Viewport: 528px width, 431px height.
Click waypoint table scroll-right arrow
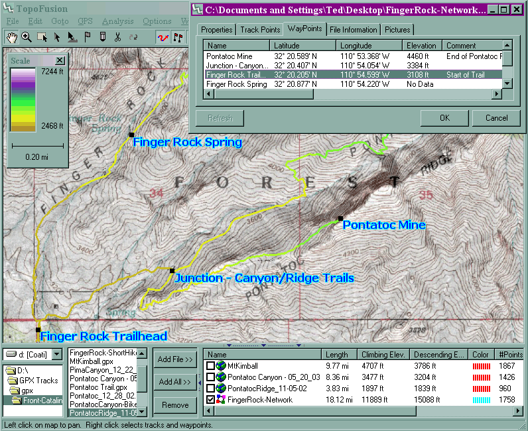tap(497, 94)
